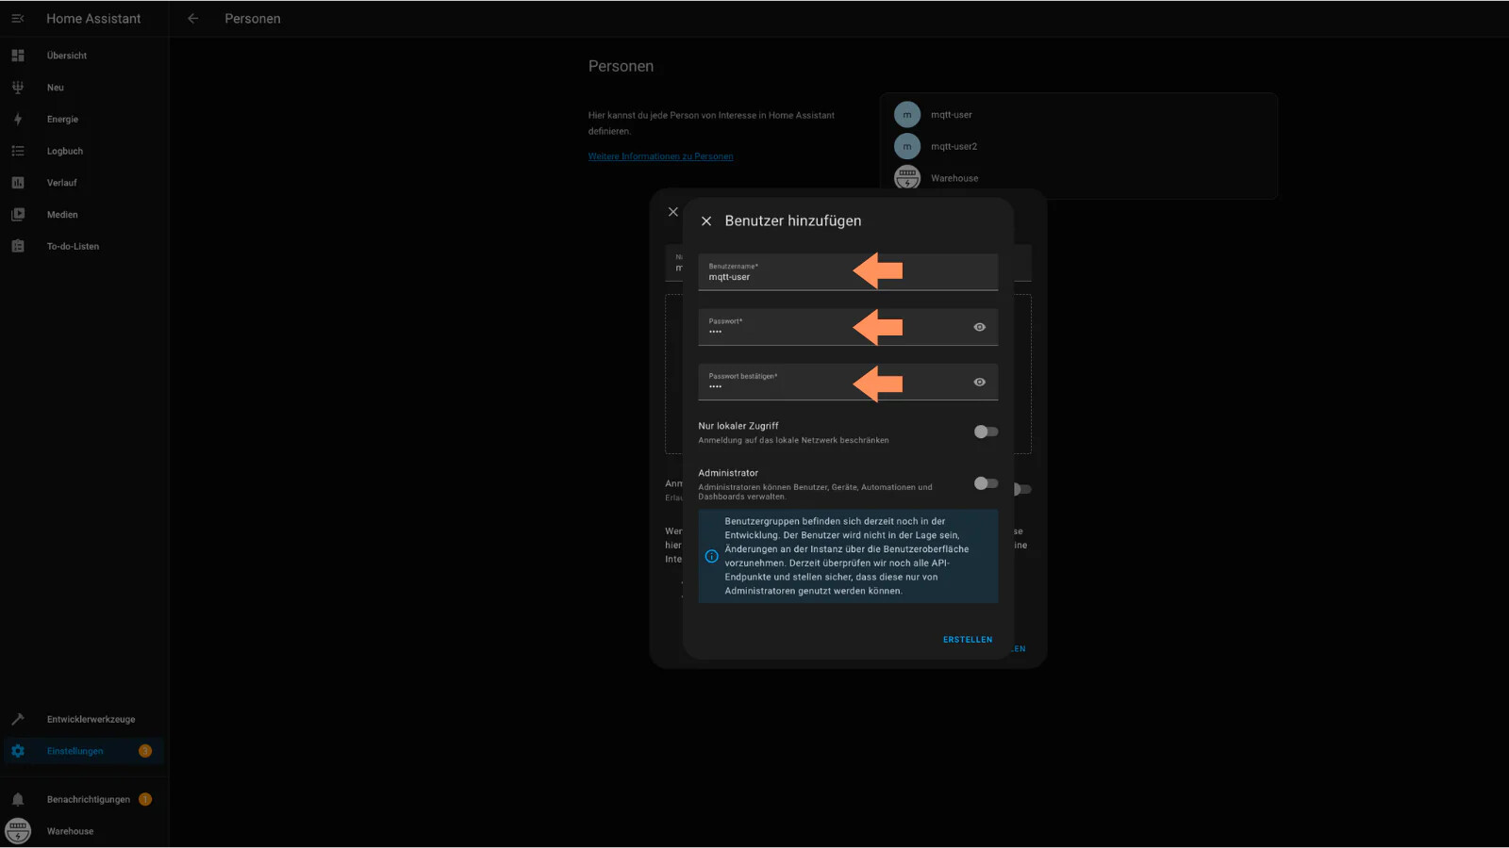Collapse the Home Assistant sidebar menu icon
This screenshot has width=1509, height=848.
tap(18, 19)
